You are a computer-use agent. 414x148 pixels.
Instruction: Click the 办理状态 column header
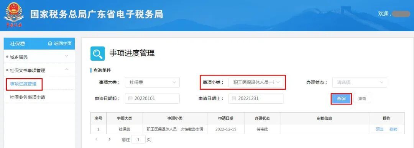tap(262, 118)
